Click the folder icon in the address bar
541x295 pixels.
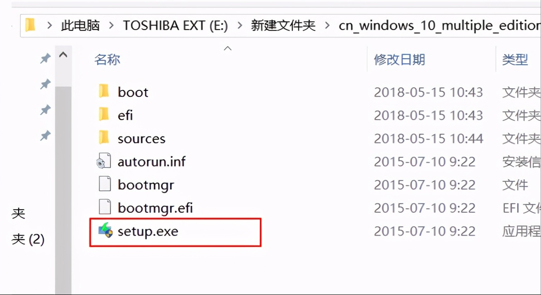pos(30,25)
